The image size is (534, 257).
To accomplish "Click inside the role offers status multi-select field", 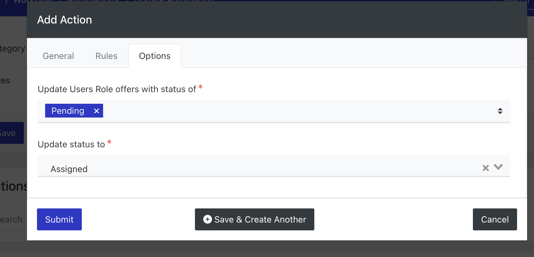I will point(274,111).
